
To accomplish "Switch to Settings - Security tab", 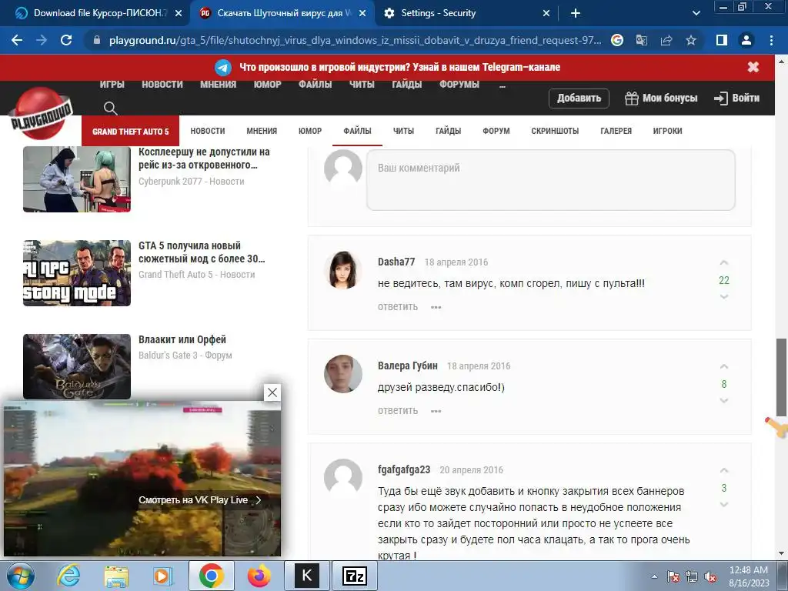I will point(438,13).
